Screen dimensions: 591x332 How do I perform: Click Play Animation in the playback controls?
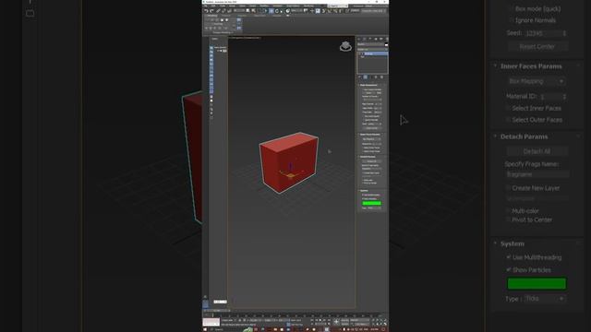320,320
